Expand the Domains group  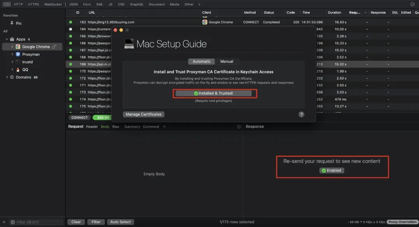tap(7, 77)
